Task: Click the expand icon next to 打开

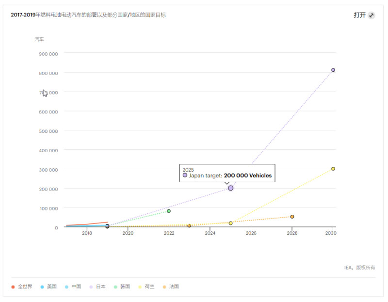Action: [x=372, y=15]
